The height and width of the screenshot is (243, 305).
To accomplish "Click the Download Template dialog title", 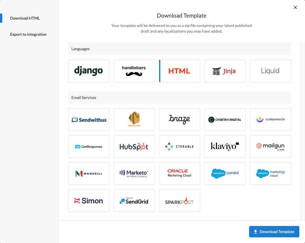I will (x=182, y=16).
